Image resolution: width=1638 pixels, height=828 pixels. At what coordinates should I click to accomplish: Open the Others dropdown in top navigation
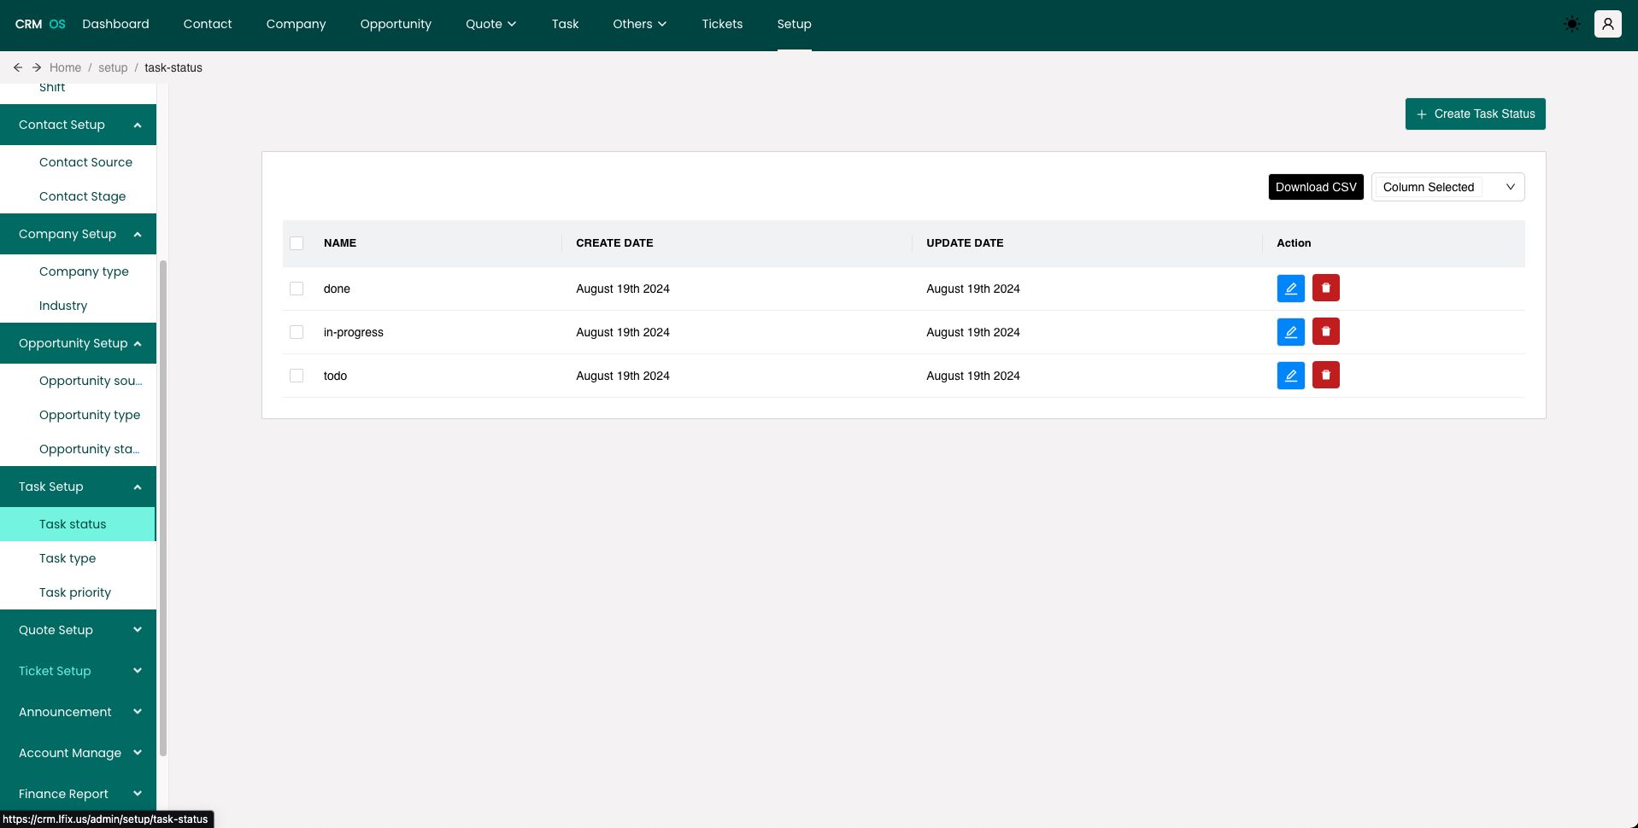639,24
